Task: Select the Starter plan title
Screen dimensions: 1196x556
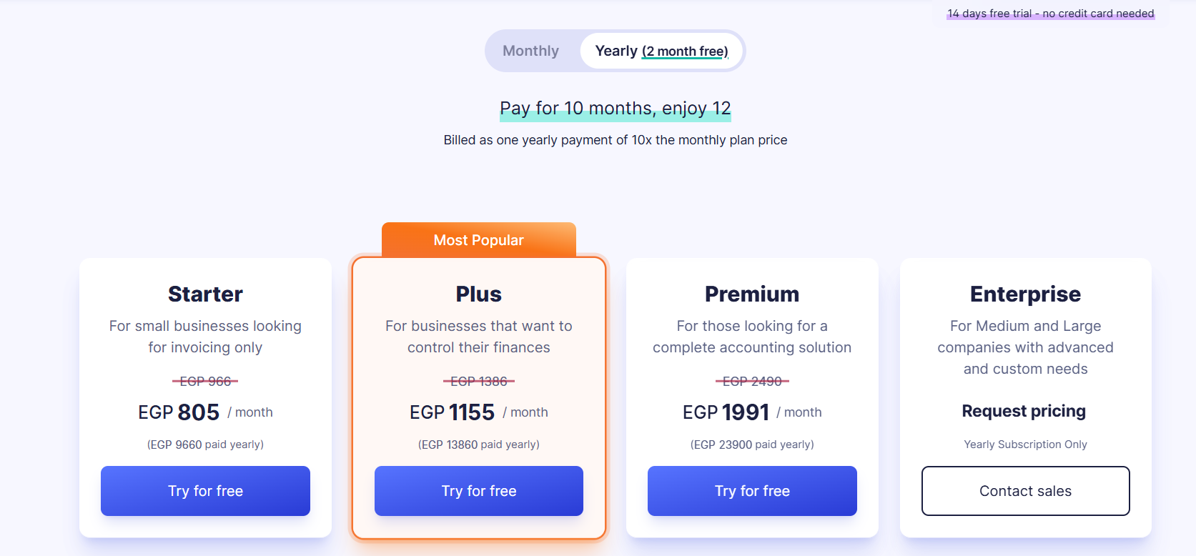Action: click(x=205, y=294)
